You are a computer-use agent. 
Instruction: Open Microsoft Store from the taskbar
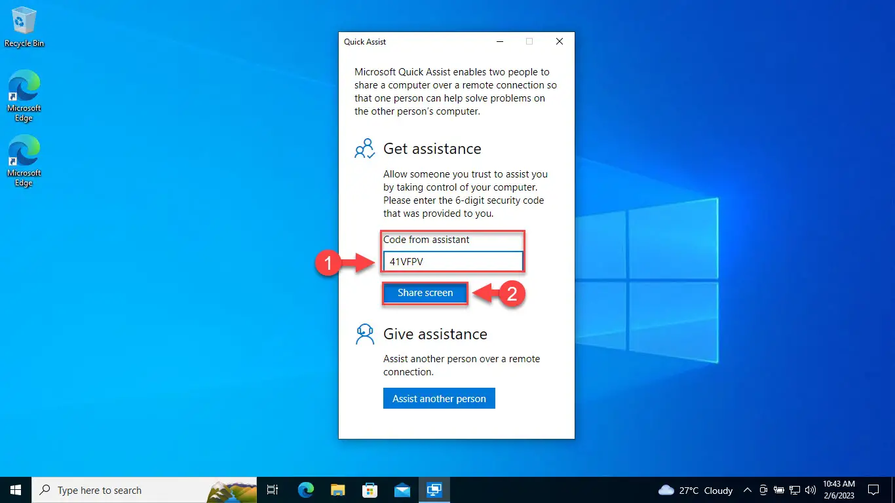[x=370, y=490]
